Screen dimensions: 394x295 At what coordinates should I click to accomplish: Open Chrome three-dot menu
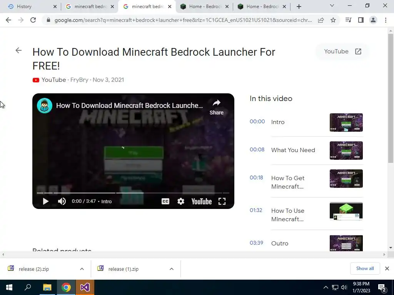tap(386, 20)
